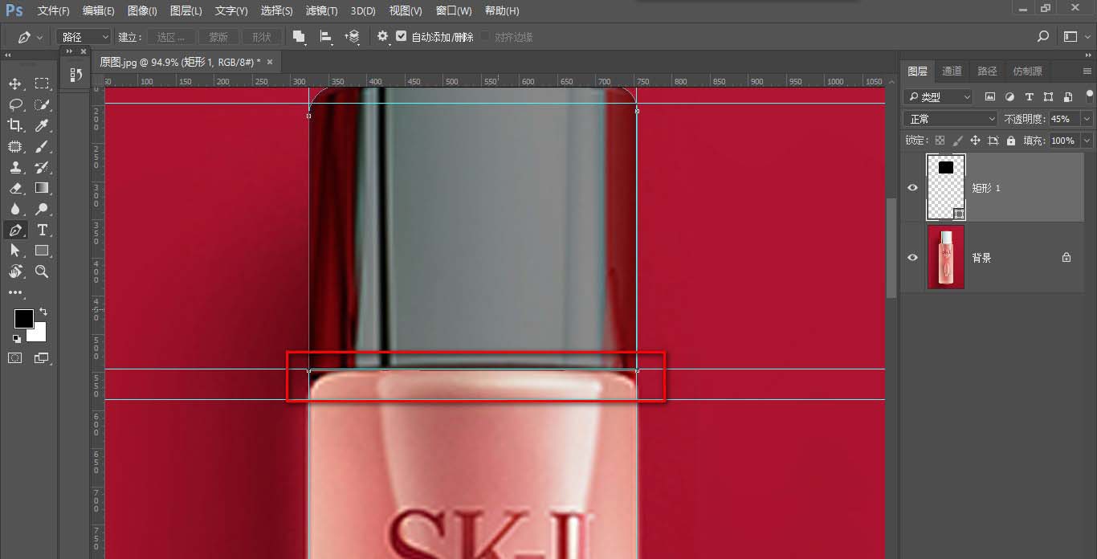Viewport: 1097px width, 559px height.
Task: Toggle the auto add/delete checkbox
Action: click(x=402, y=37)
